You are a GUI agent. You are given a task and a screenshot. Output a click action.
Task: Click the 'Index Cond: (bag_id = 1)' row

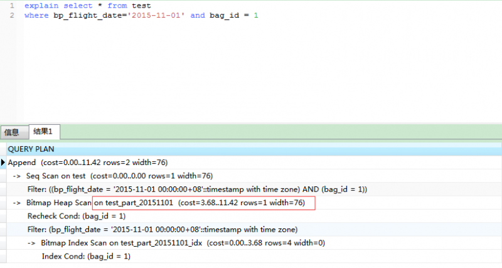[254, 256]
